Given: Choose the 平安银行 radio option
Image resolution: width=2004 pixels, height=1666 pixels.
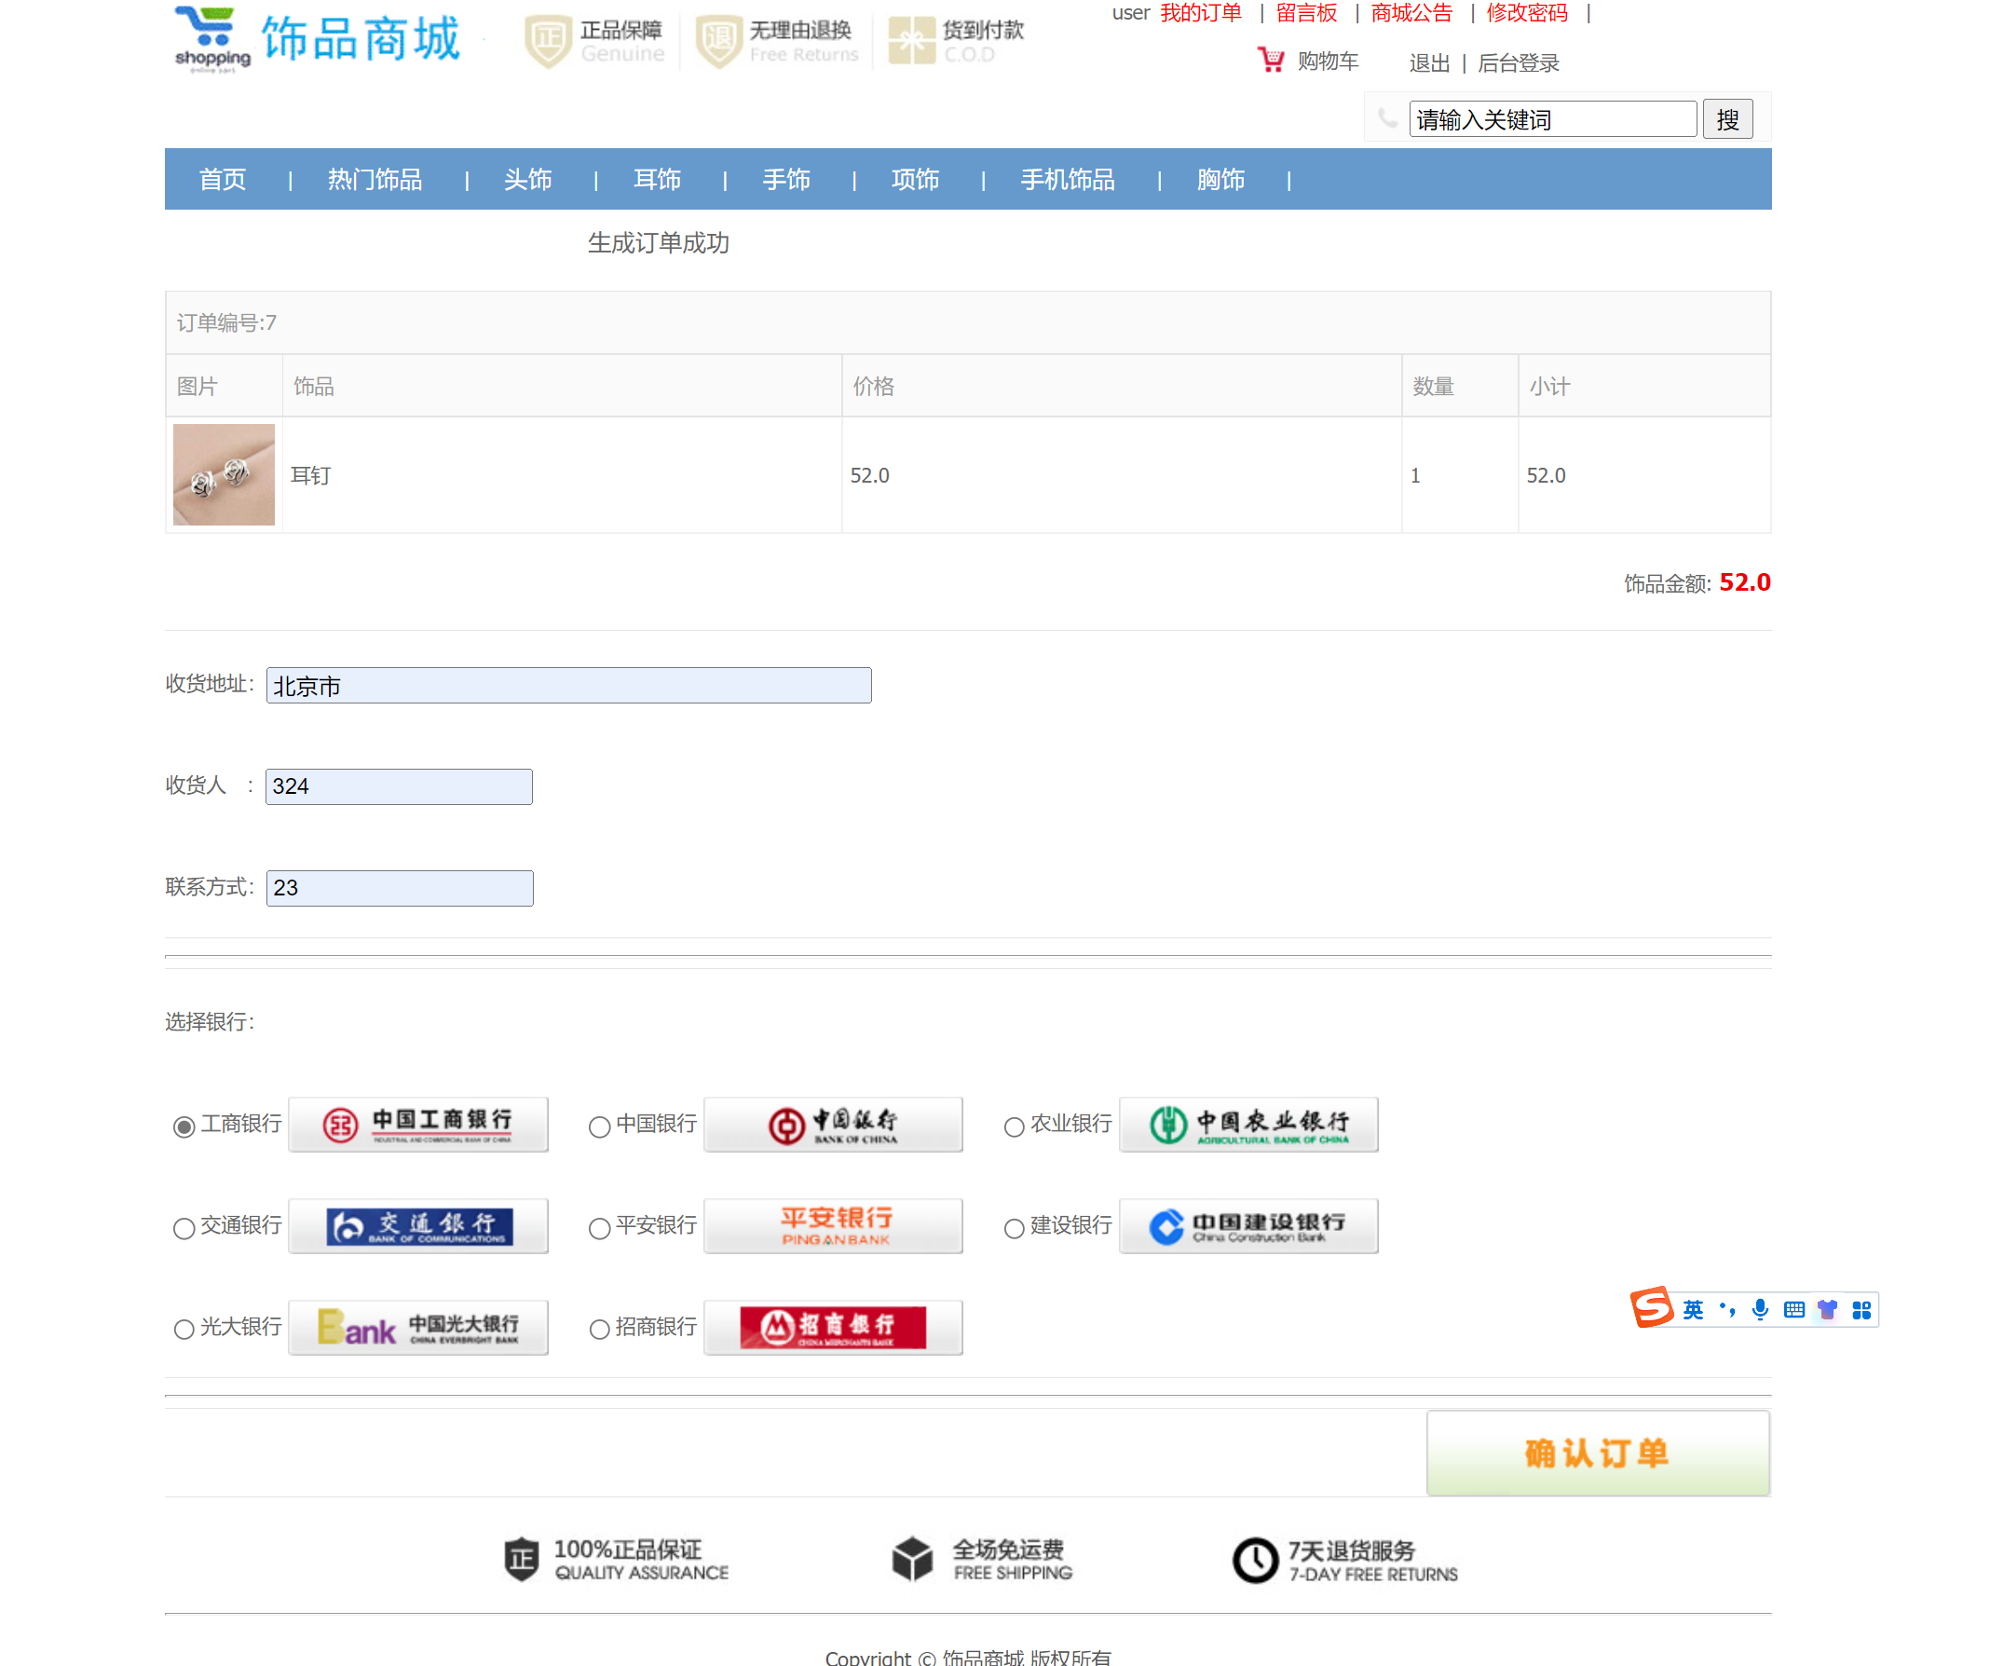Looking at the screenshot, I should click(599, 1229).
